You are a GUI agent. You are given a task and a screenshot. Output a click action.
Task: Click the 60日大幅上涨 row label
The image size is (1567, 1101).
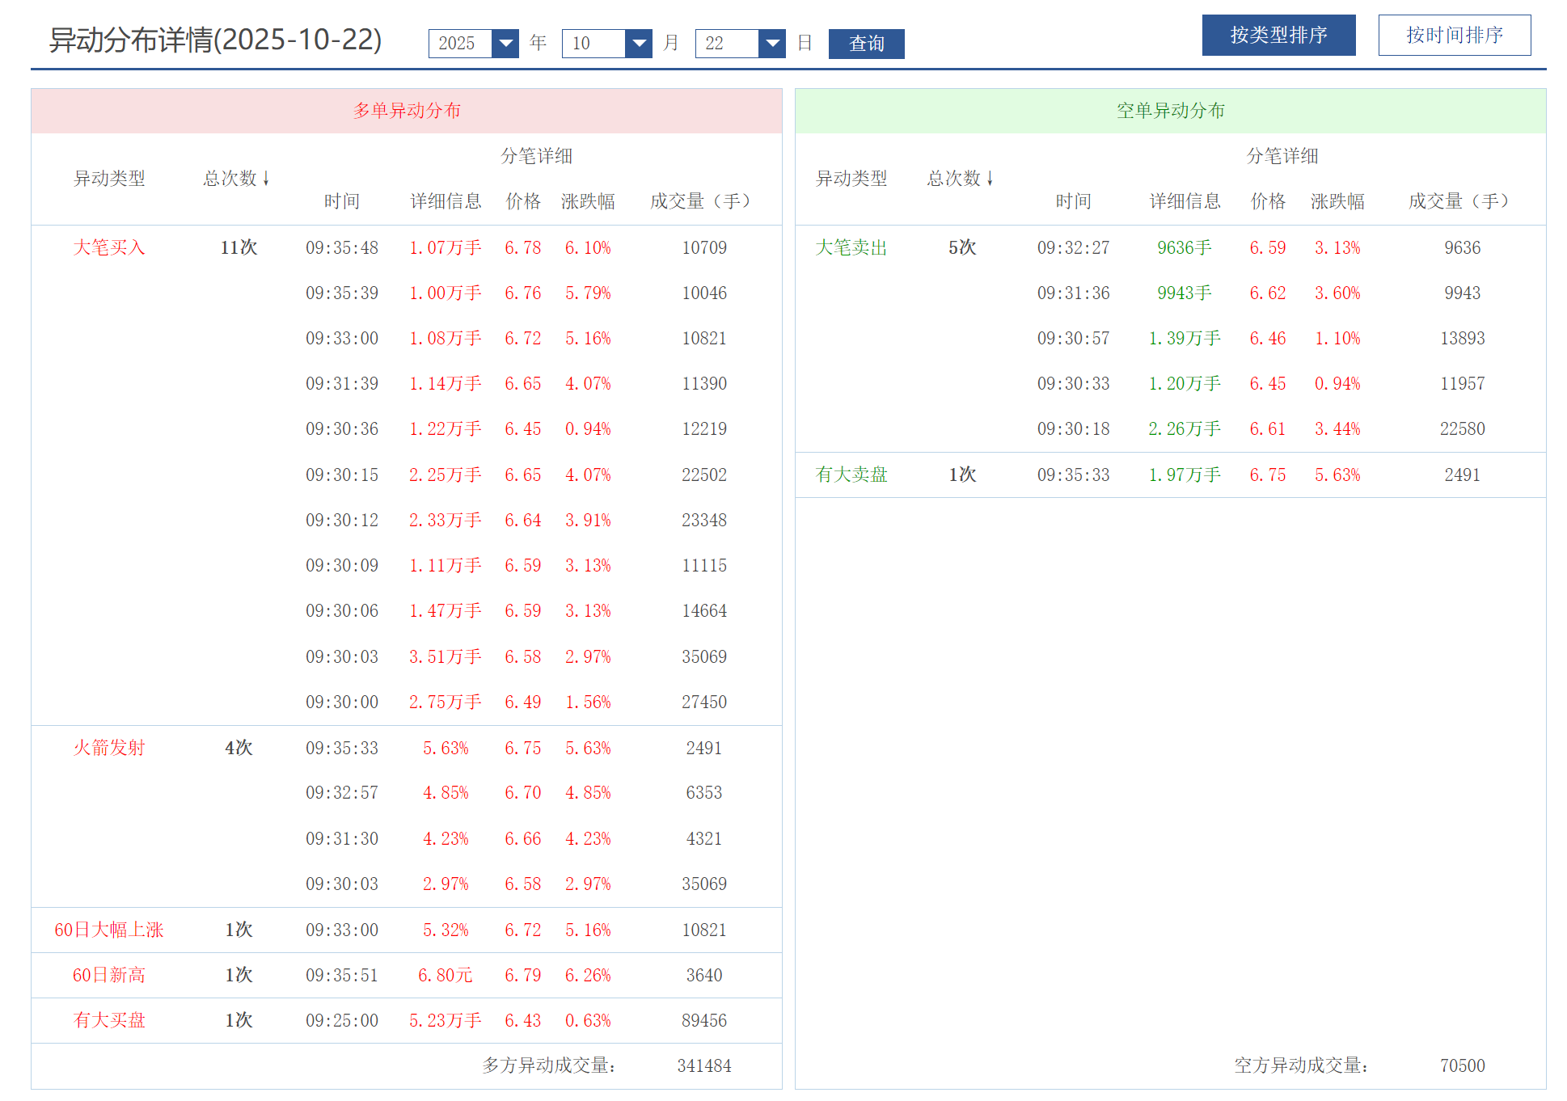pos(109,930)
